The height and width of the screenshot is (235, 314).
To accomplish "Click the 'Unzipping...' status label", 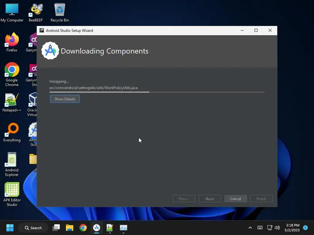I will coord(59,81).
